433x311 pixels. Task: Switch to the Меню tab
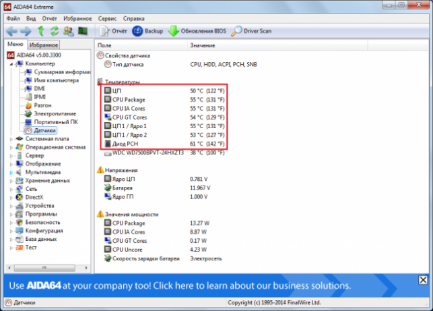(x=15, y=45)
